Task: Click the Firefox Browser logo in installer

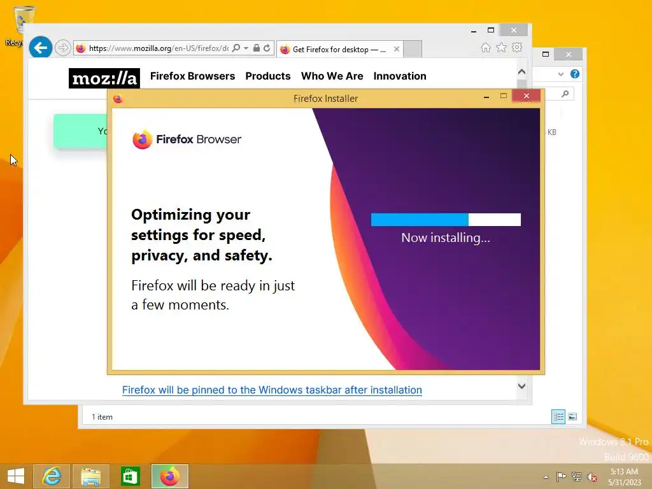Action: (187, 139)
